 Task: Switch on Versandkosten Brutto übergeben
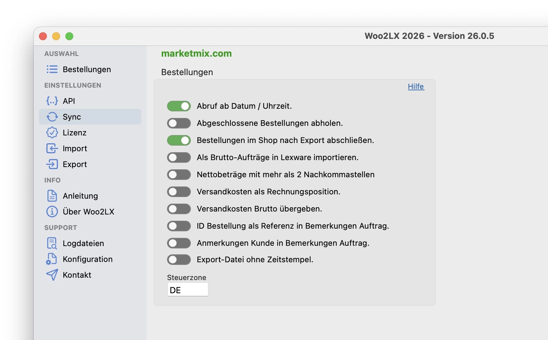(x=179, y=209)
